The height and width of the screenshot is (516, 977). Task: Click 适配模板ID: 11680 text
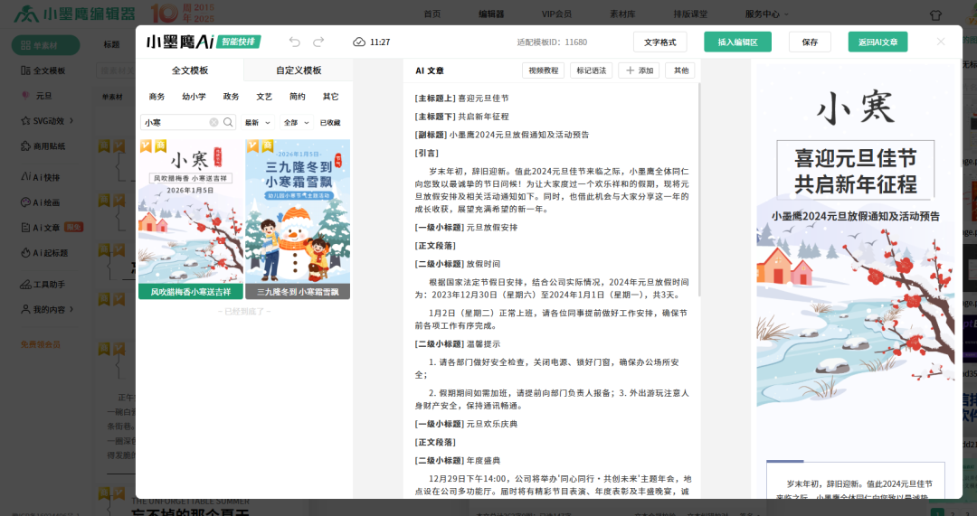(x=552, y=42)
